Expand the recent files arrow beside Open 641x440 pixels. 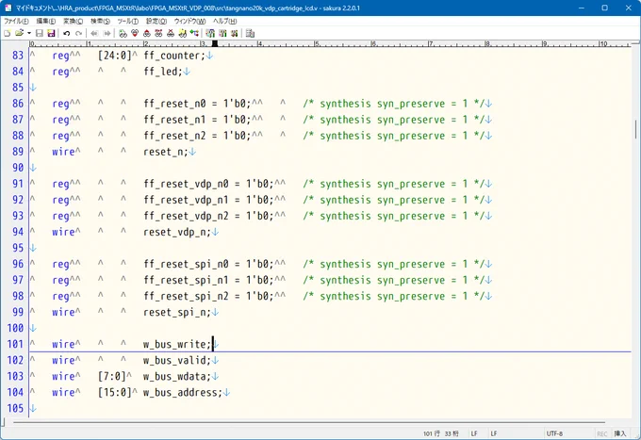pos(29,34)
